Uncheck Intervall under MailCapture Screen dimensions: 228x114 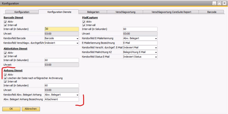tap(84, 25)
